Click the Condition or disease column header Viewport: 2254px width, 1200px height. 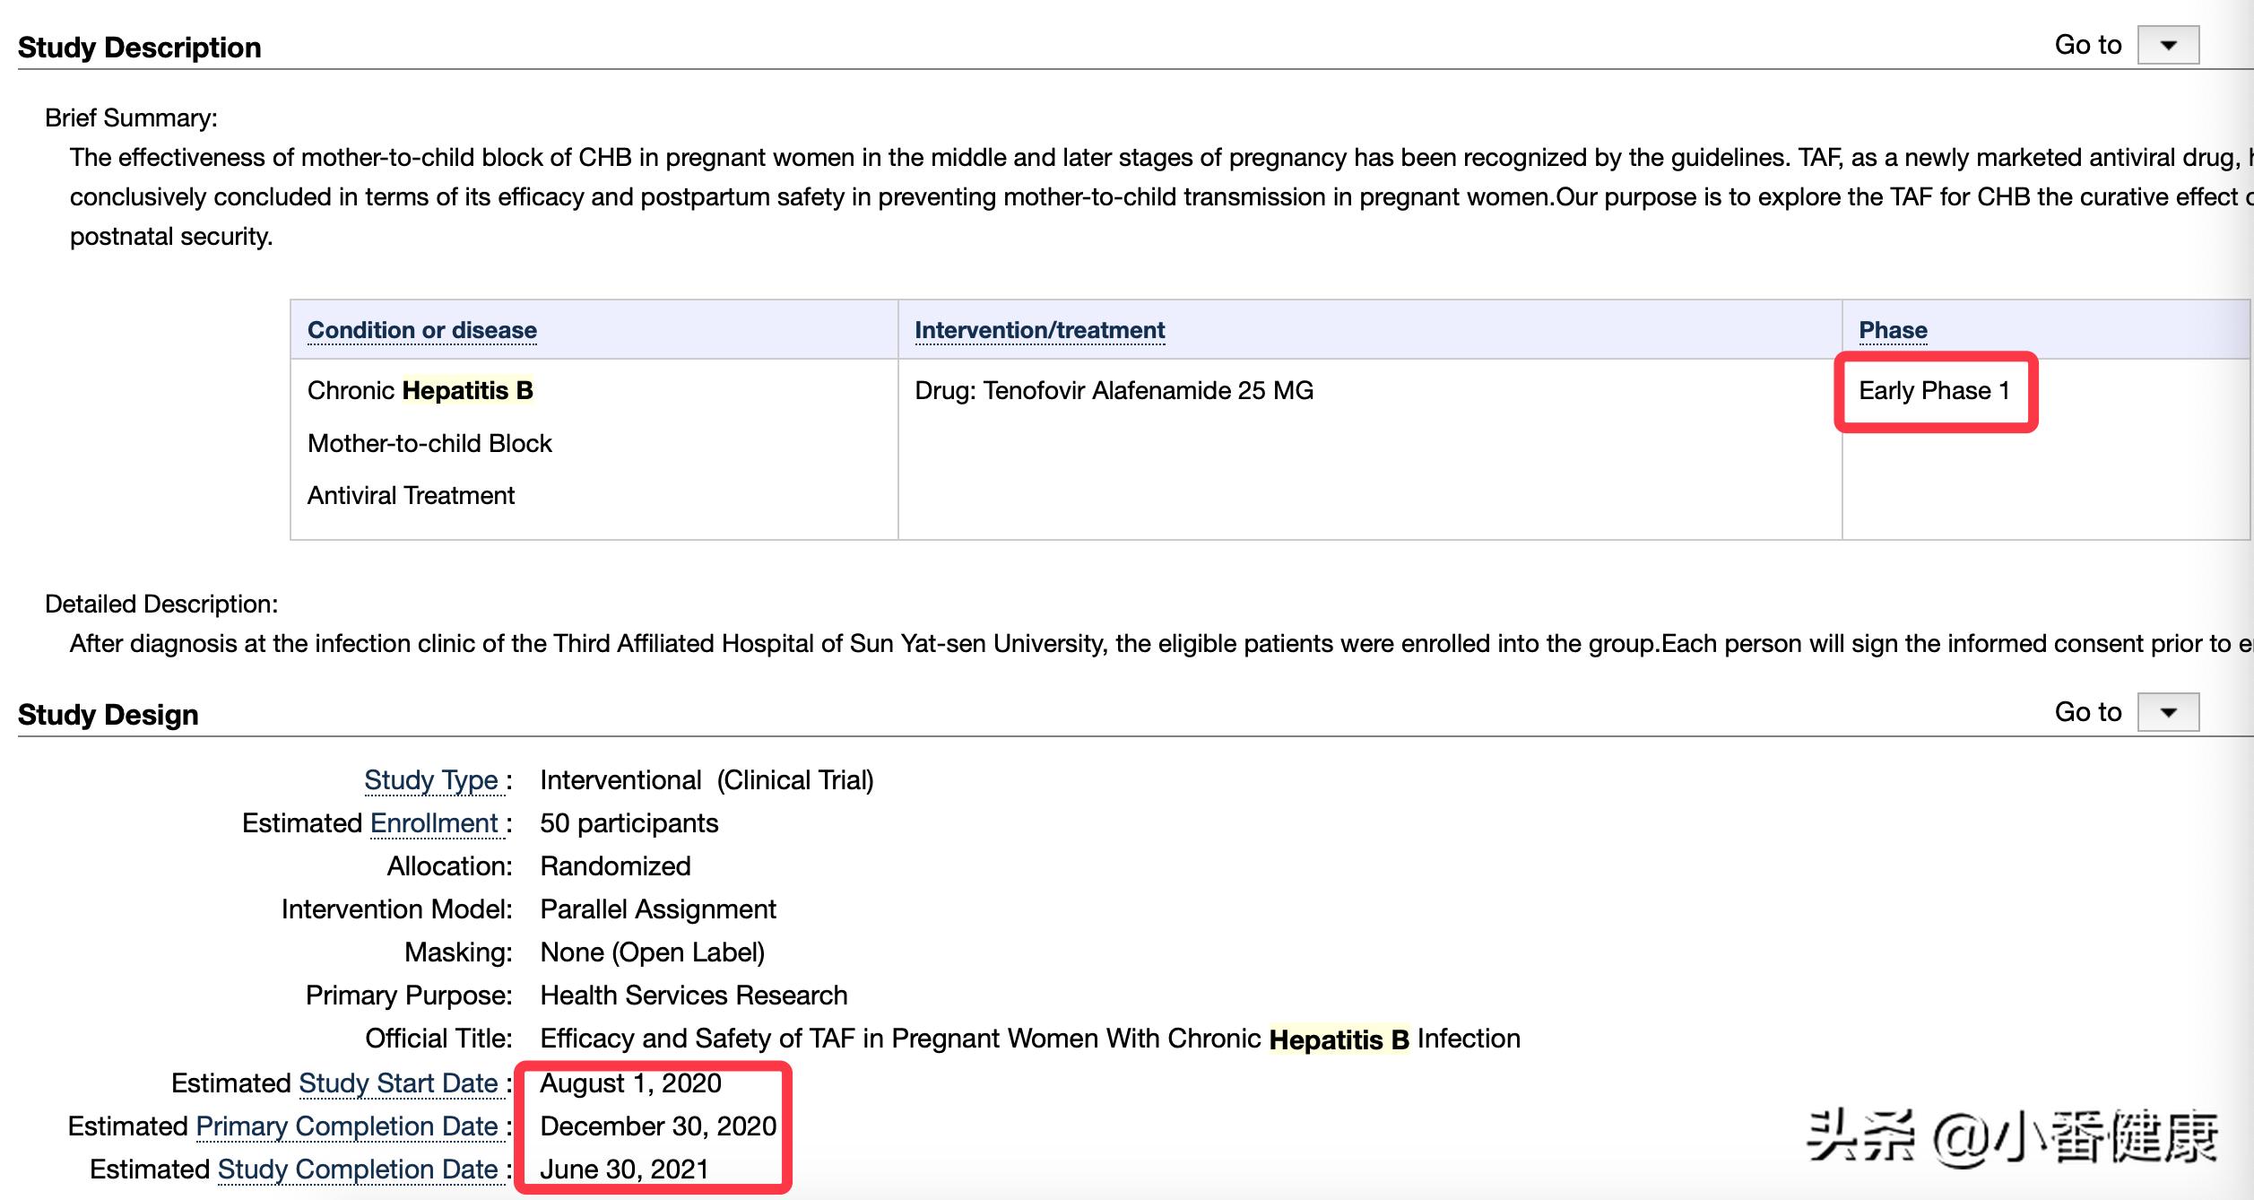point(422,330)
